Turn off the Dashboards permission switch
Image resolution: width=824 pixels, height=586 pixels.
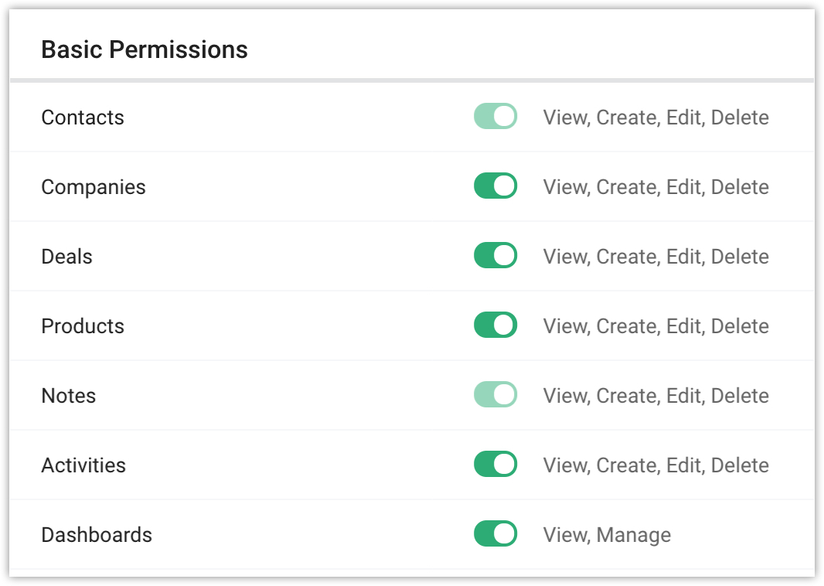[495, 534]
